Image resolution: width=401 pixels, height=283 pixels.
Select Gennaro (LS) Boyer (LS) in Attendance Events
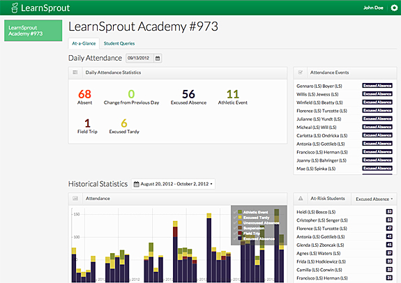[319, 86]
